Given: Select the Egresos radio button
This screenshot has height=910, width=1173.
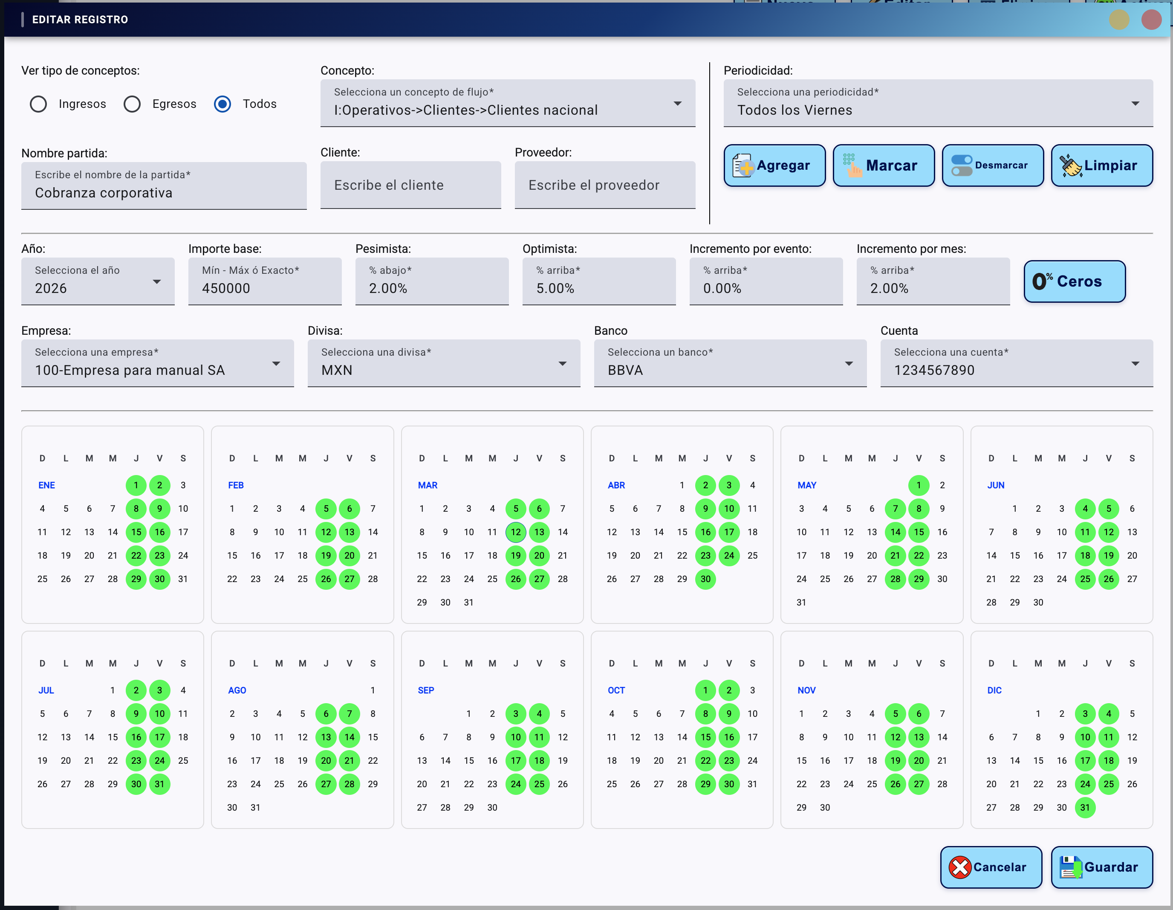Looking at the screenshot, I should coord(132,104).
